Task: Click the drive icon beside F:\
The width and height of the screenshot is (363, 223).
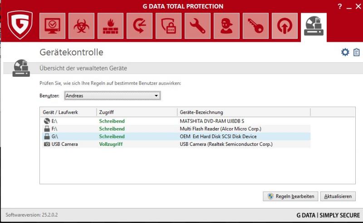Action: click(x=47, y=129)
